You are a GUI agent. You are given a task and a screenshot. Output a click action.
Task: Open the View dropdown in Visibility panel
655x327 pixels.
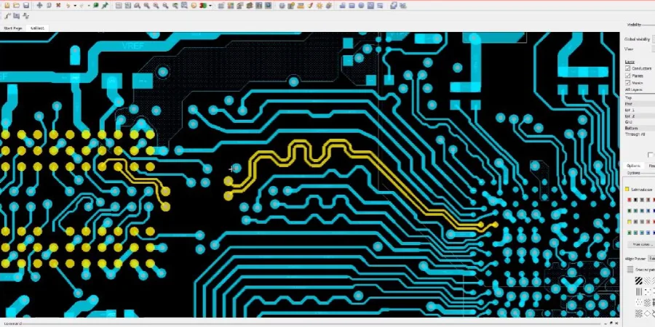click(x=654, y=49)
